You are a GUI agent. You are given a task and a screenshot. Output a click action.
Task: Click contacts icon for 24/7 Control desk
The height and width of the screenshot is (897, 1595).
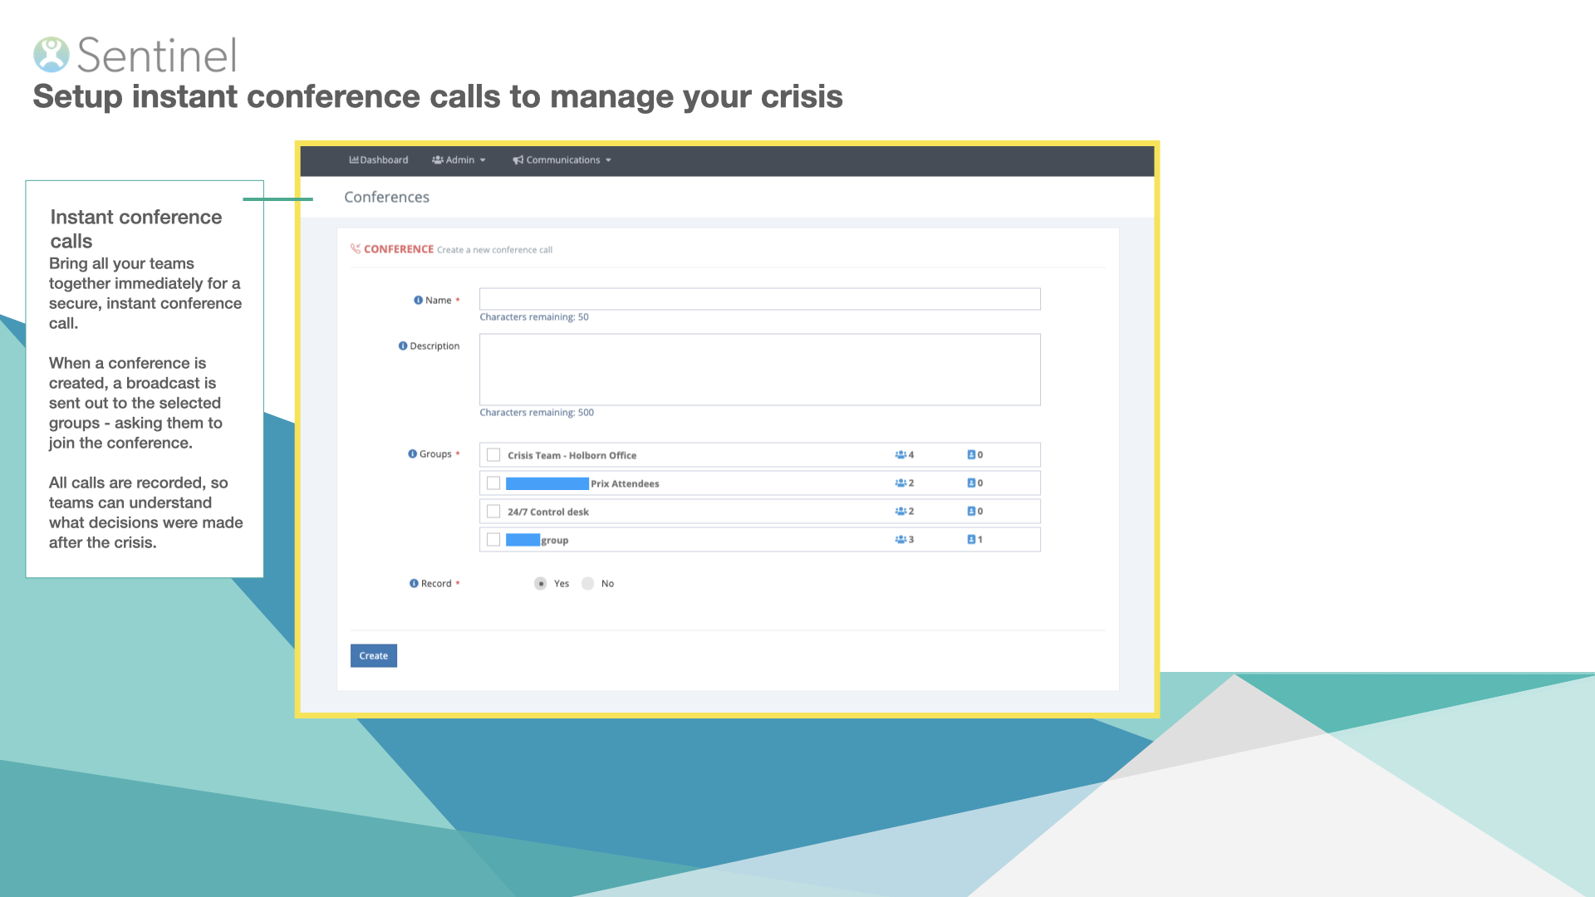pyautogui.click(x=970, y=512)
